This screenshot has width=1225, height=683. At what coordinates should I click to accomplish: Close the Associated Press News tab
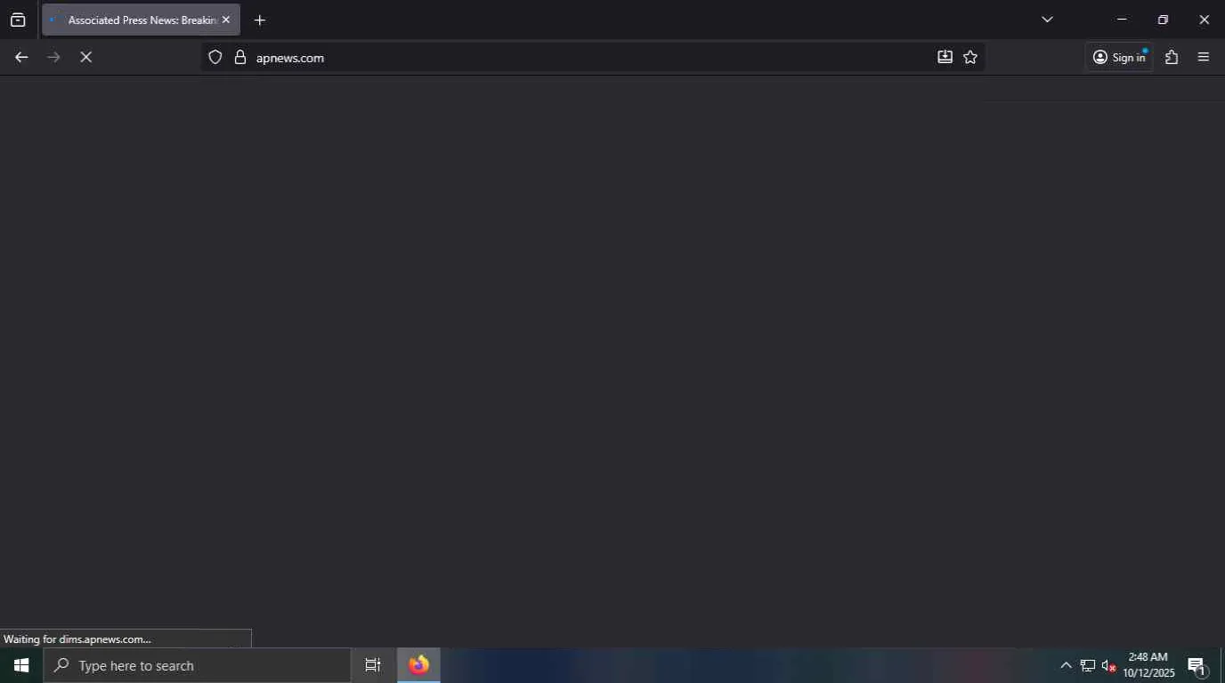225,20
